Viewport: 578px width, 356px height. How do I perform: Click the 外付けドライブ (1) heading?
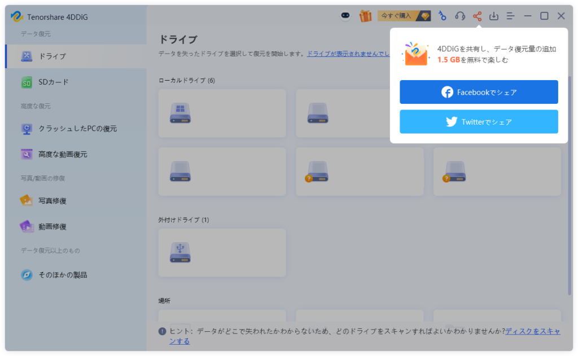183,220
